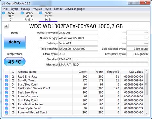
Task: Click the transfer mode field SATA/600 | SATA/600
Action: (x=78, y=49)
